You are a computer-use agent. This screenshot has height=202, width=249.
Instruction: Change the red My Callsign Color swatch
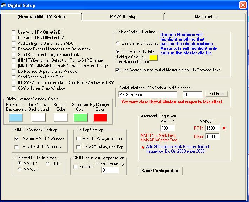click(x=100, y=118)
